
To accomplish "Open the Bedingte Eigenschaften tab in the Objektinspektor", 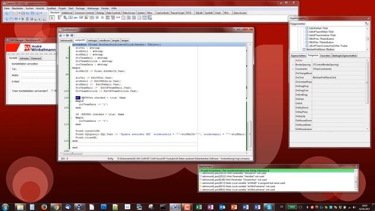I will [x=345, y=56].
